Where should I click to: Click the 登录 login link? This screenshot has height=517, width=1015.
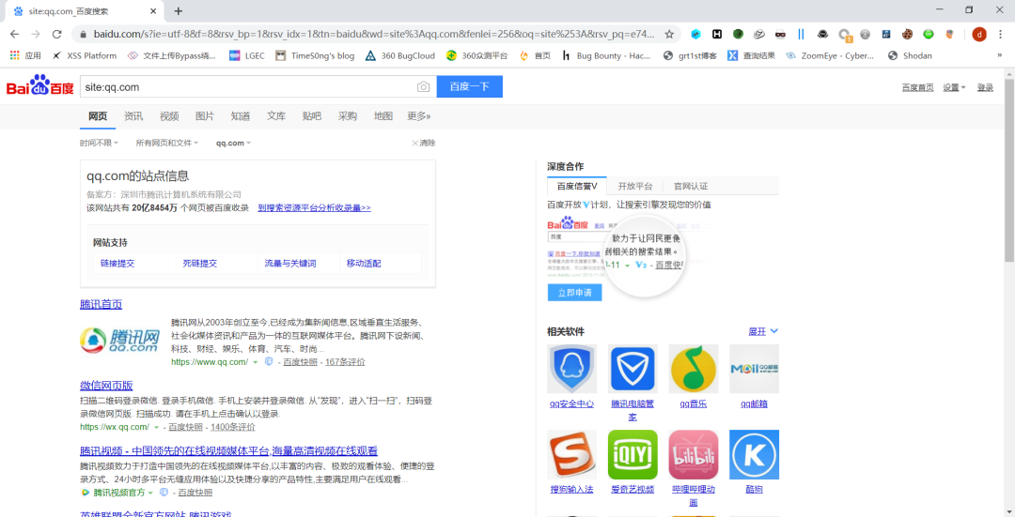coord(985,88)
